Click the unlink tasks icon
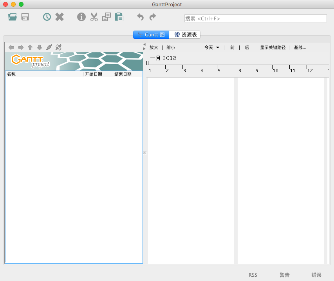 (58, 47)
